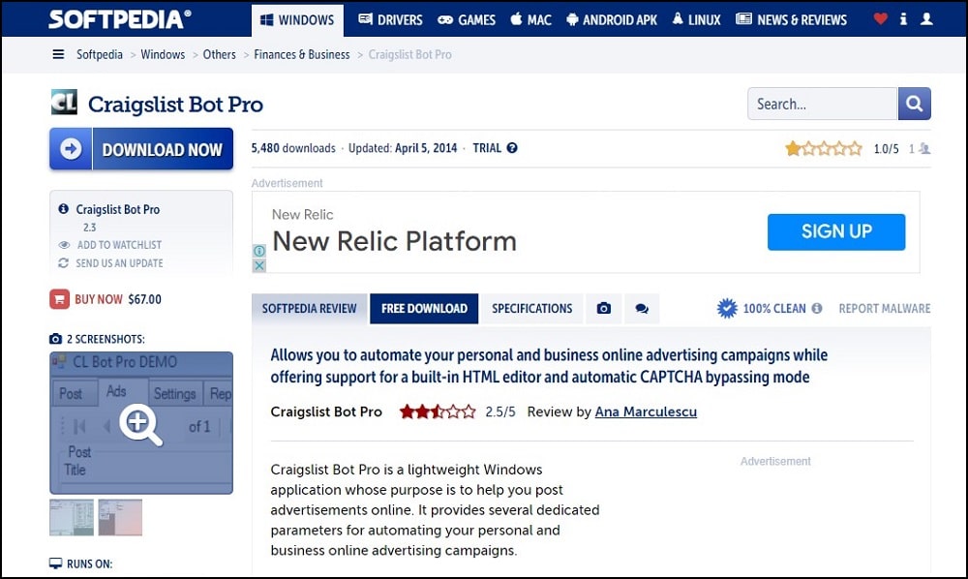
Task: Click the Buy Now cart icon
Action: point(60,299)
